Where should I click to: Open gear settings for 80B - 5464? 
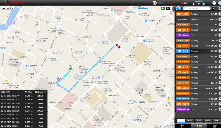coord(220,67)
